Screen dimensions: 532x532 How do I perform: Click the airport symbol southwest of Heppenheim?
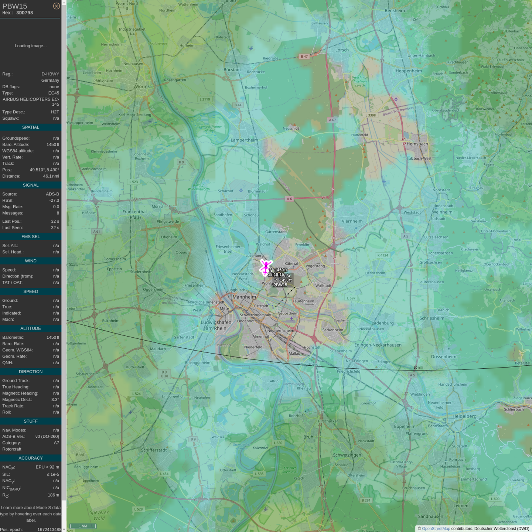(x=396, y=99)
